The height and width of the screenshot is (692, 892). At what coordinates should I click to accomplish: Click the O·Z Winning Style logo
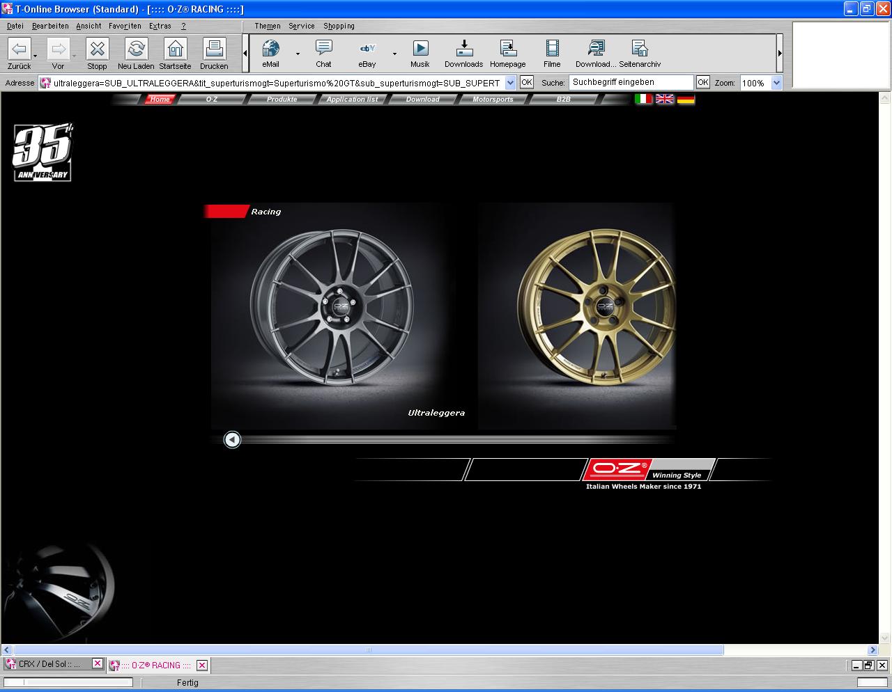pos(648,470)
